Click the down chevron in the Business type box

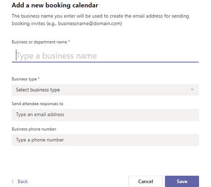click(x=192, y=89)
